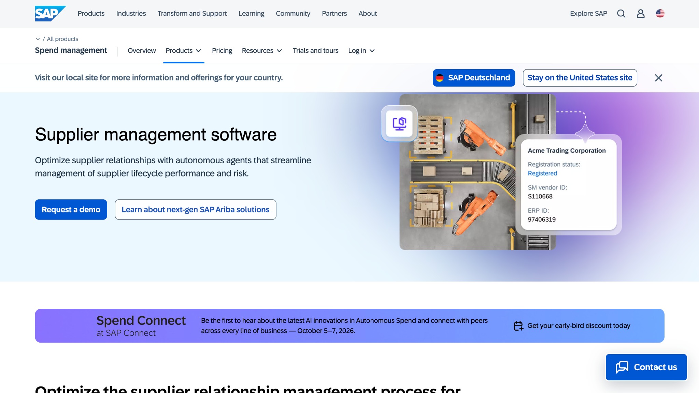Click the calendar icon in Spend Connect banner
This screenshot has height=393, width=699.
(x=518, y=326)
